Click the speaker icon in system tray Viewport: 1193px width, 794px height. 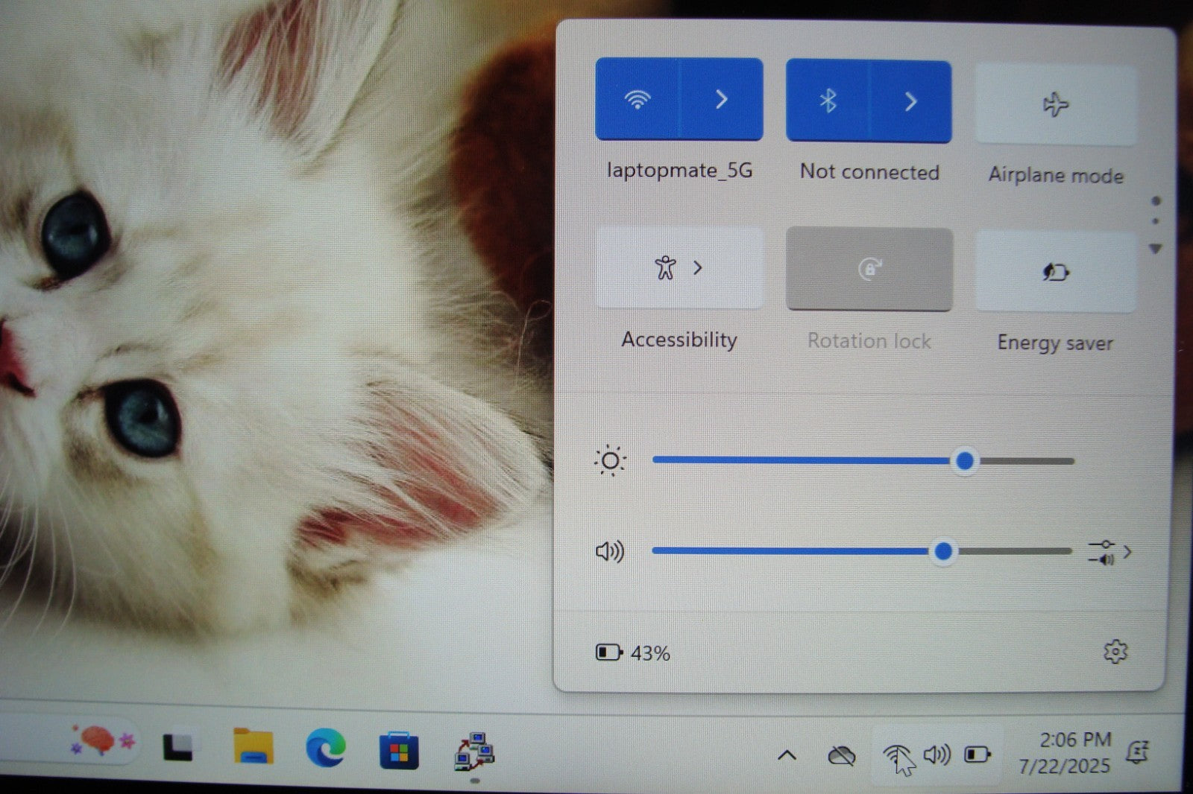[x=937, y=755]
